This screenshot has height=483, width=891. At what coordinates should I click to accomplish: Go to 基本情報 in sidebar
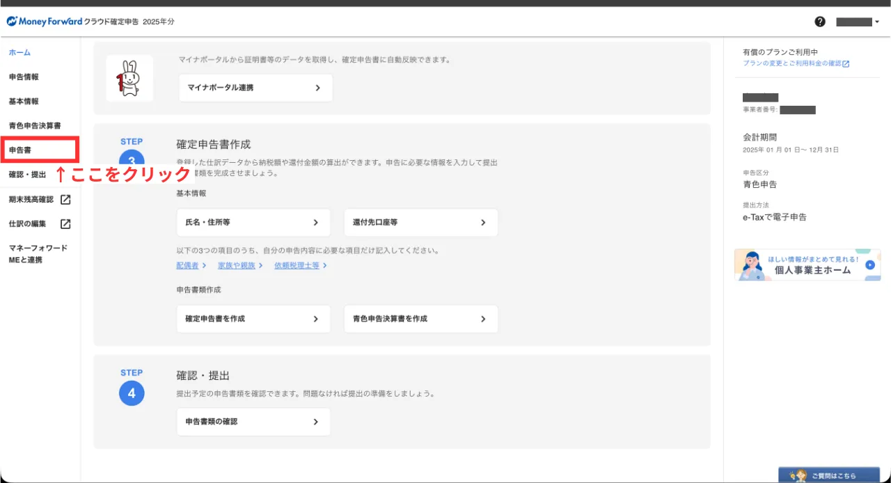24,102
